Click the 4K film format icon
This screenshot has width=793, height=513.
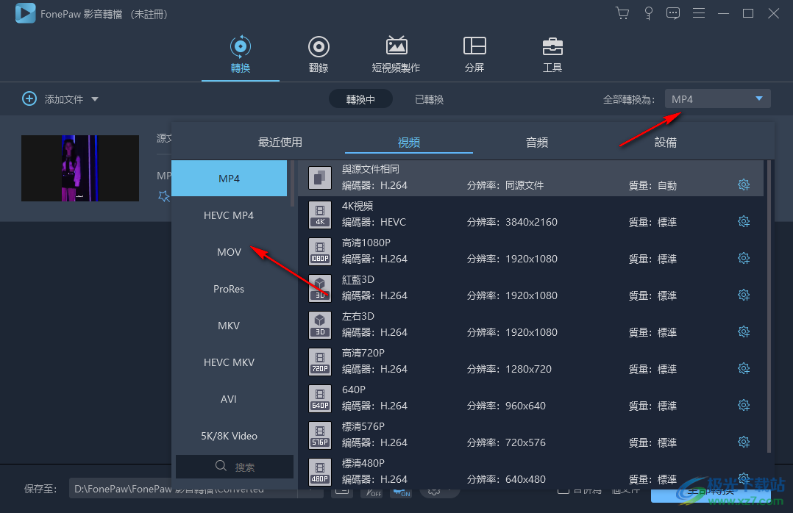319,215
